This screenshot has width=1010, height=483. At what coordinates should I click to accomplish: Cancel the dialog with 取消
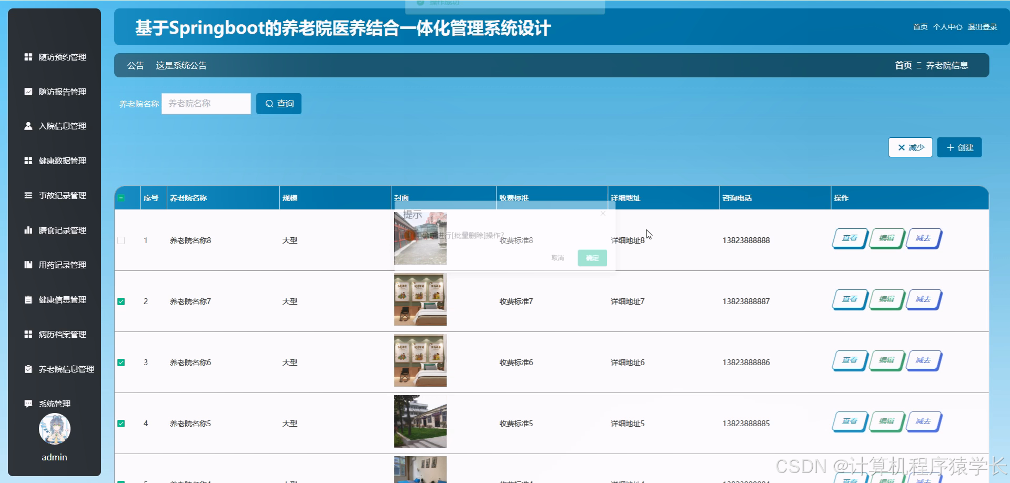pyautogui.click(x=558, y=258)
